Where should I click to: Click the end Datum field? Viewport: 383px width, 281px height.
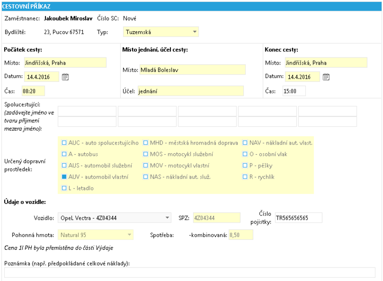(303, 77)
